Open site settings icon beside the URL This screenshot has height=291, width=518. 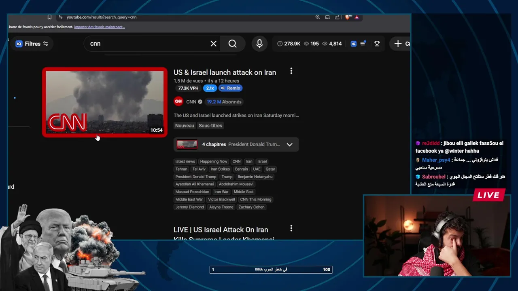pos(60,17)
